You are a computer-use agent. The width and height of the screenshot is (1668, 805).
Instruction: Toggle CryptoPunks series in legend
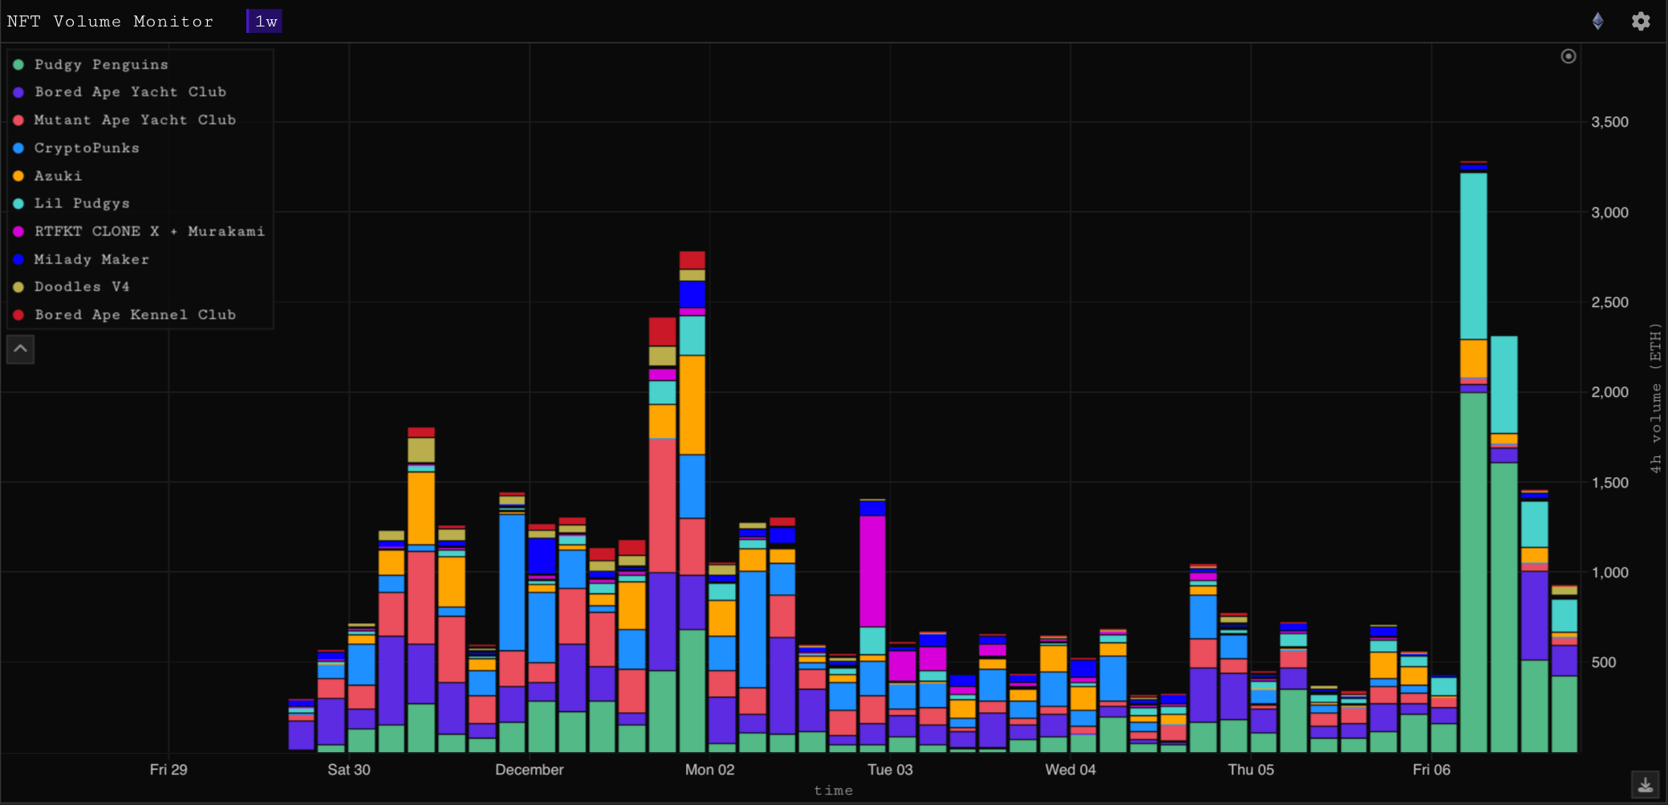(x=76, y=148)
